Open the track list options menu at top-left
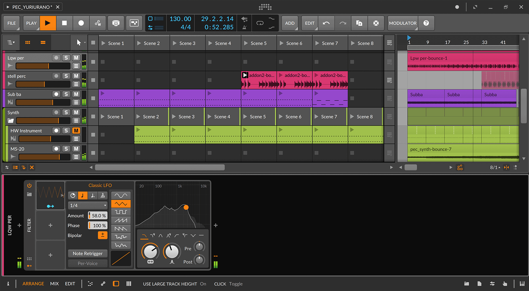 [x=10, y=42]
